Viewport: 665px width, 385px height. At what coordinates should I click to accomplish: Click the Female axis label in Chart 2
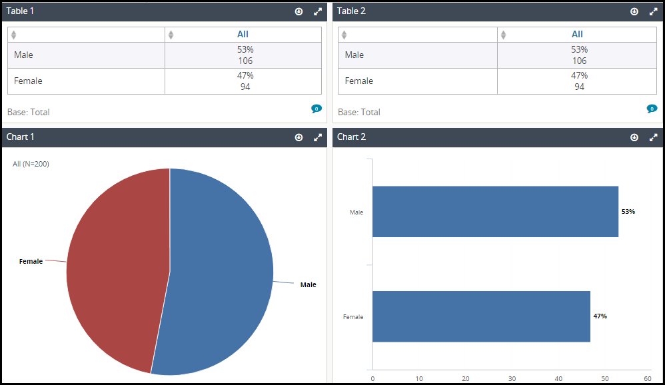353,317
